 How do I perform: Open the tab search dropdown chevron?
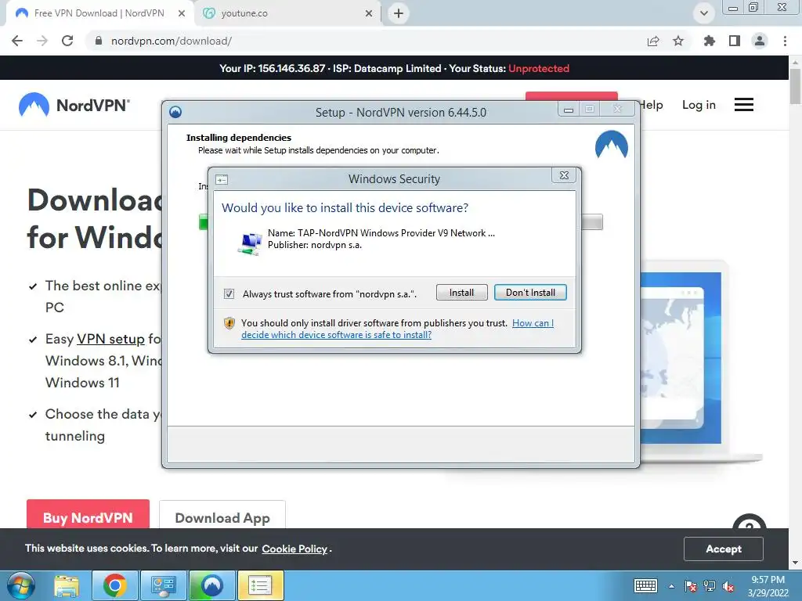[704, 13]
